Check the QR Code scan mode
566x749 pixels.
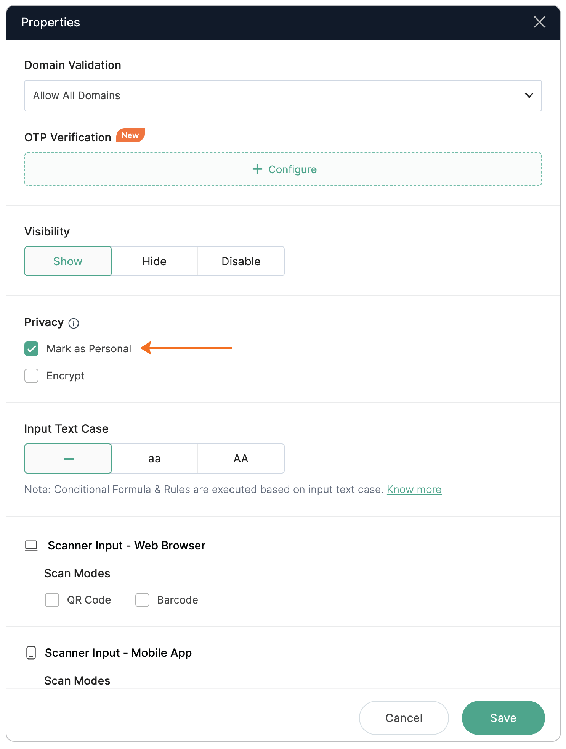click(x=52, y=600)
